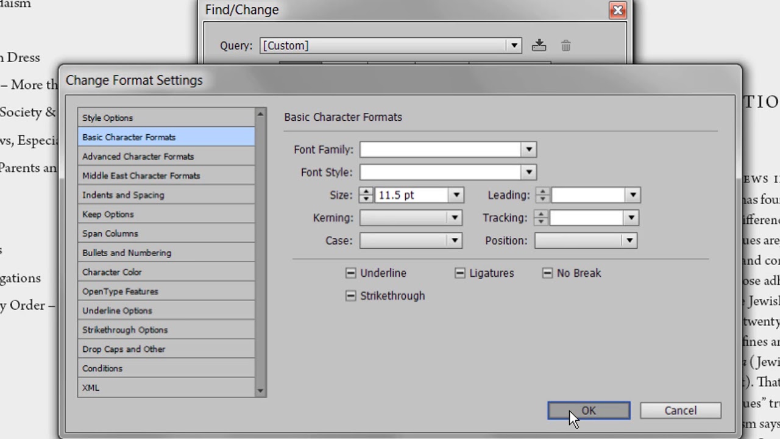Click the Size stepper arrows
Viewport: 780px width, 439px height.
tap(366, 195)
